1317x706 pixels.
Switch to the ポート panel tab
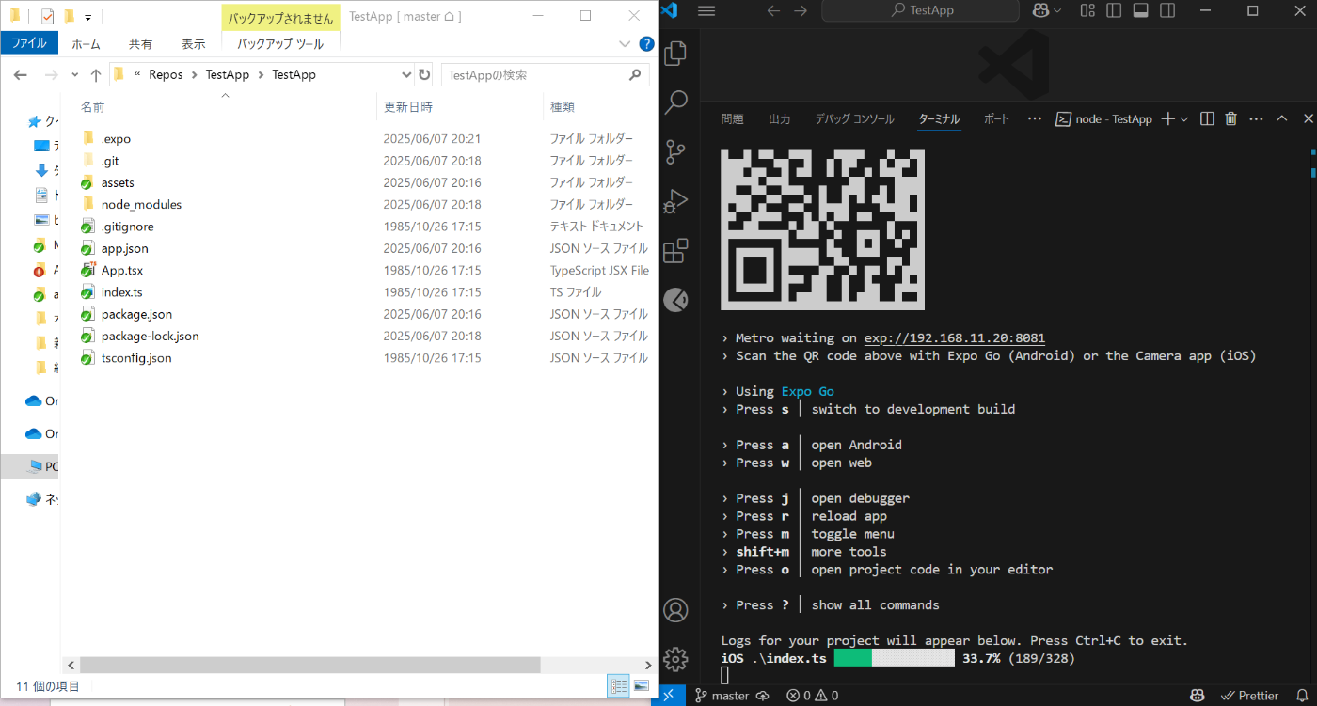click(x=996, y=119)
